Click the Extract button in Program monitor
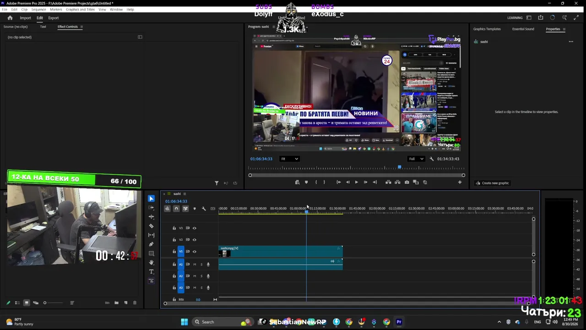 coord(397,182)
